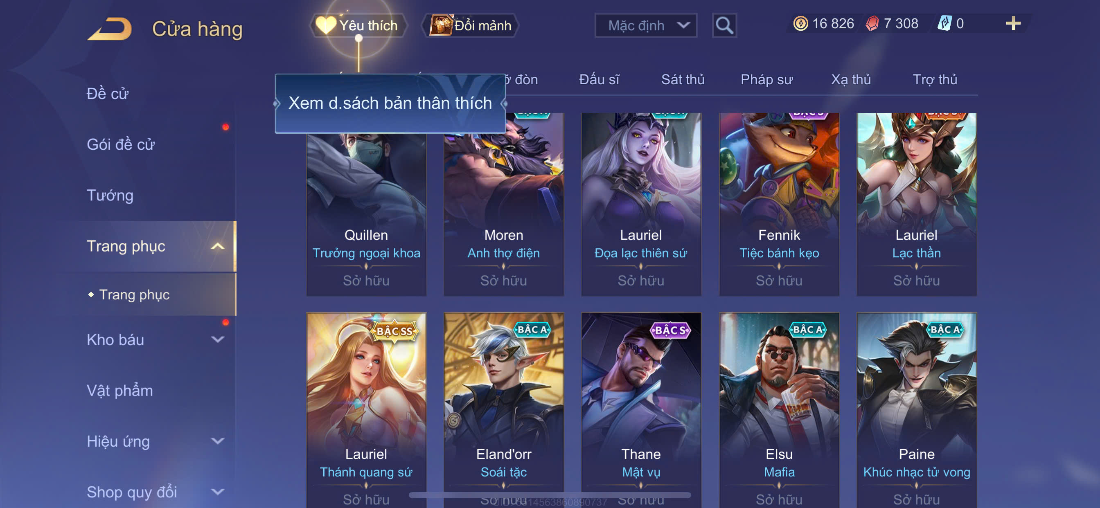The width and height of the screenshot is (1100, 508).
Task: Expand the Kho báu sidebar section
Action: pyautogui.click(x=218, y=340)
